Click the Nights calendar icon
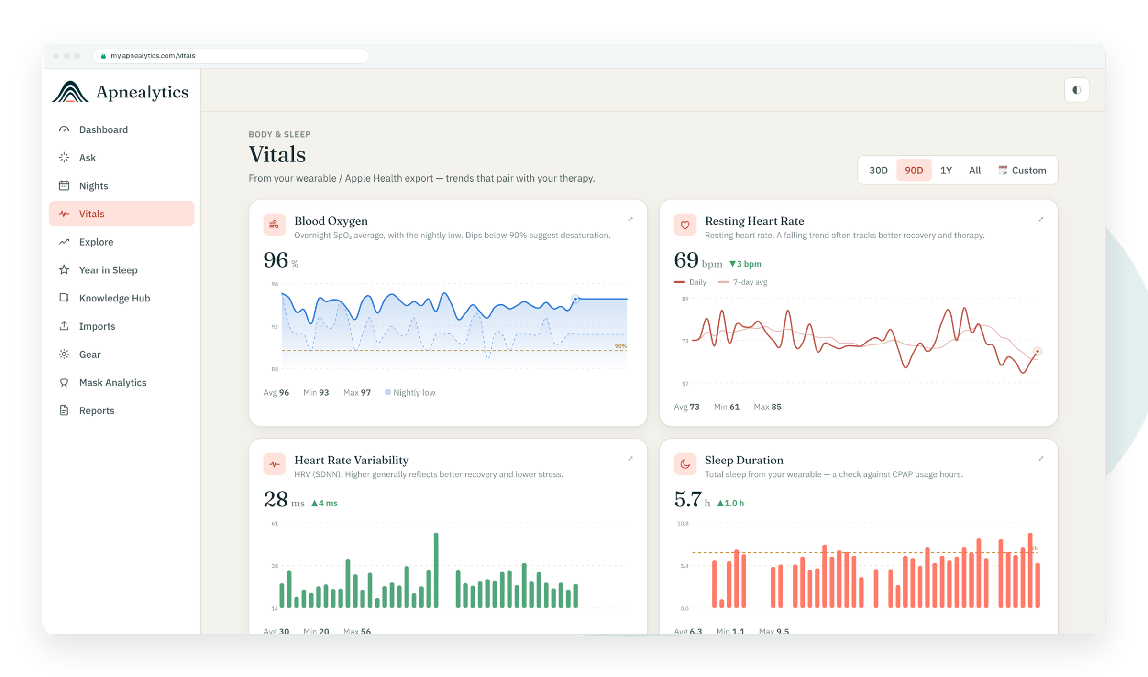Screen dimensions: 1148x677 64,185
